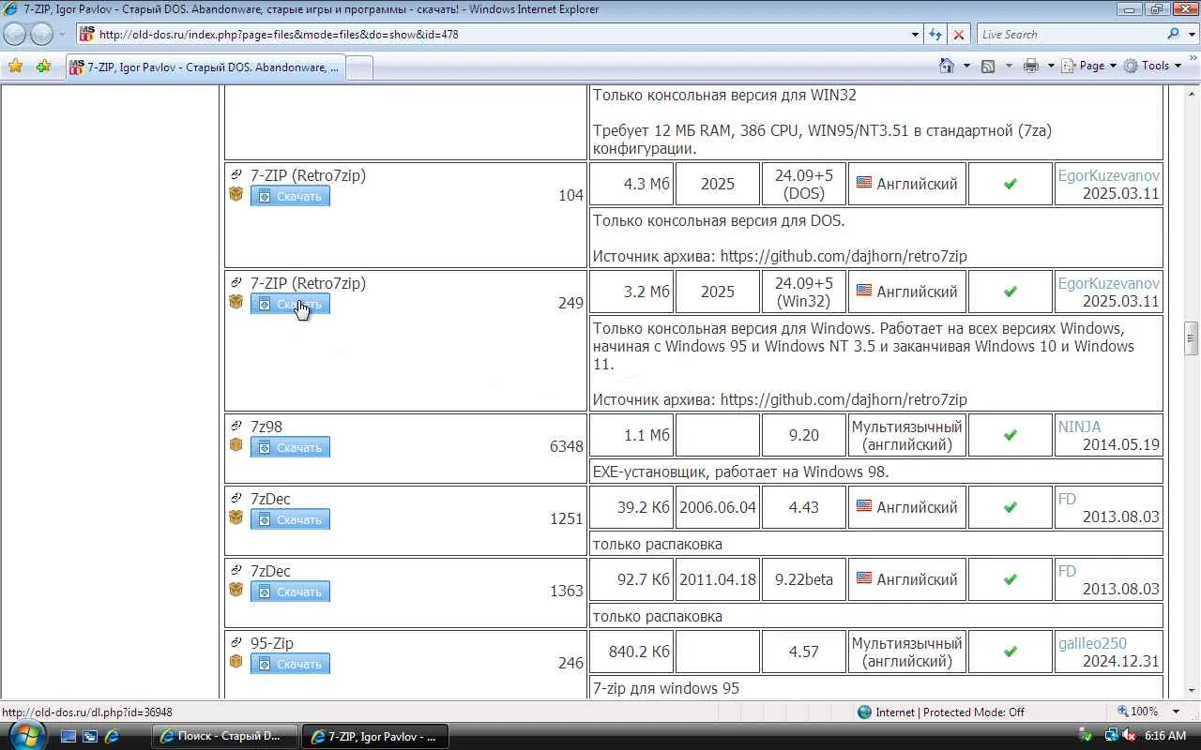Click Скачать for 7zDec version 4.43
Image resolution: width=1201 pixels, height=750 pixels.
(290, 519)
